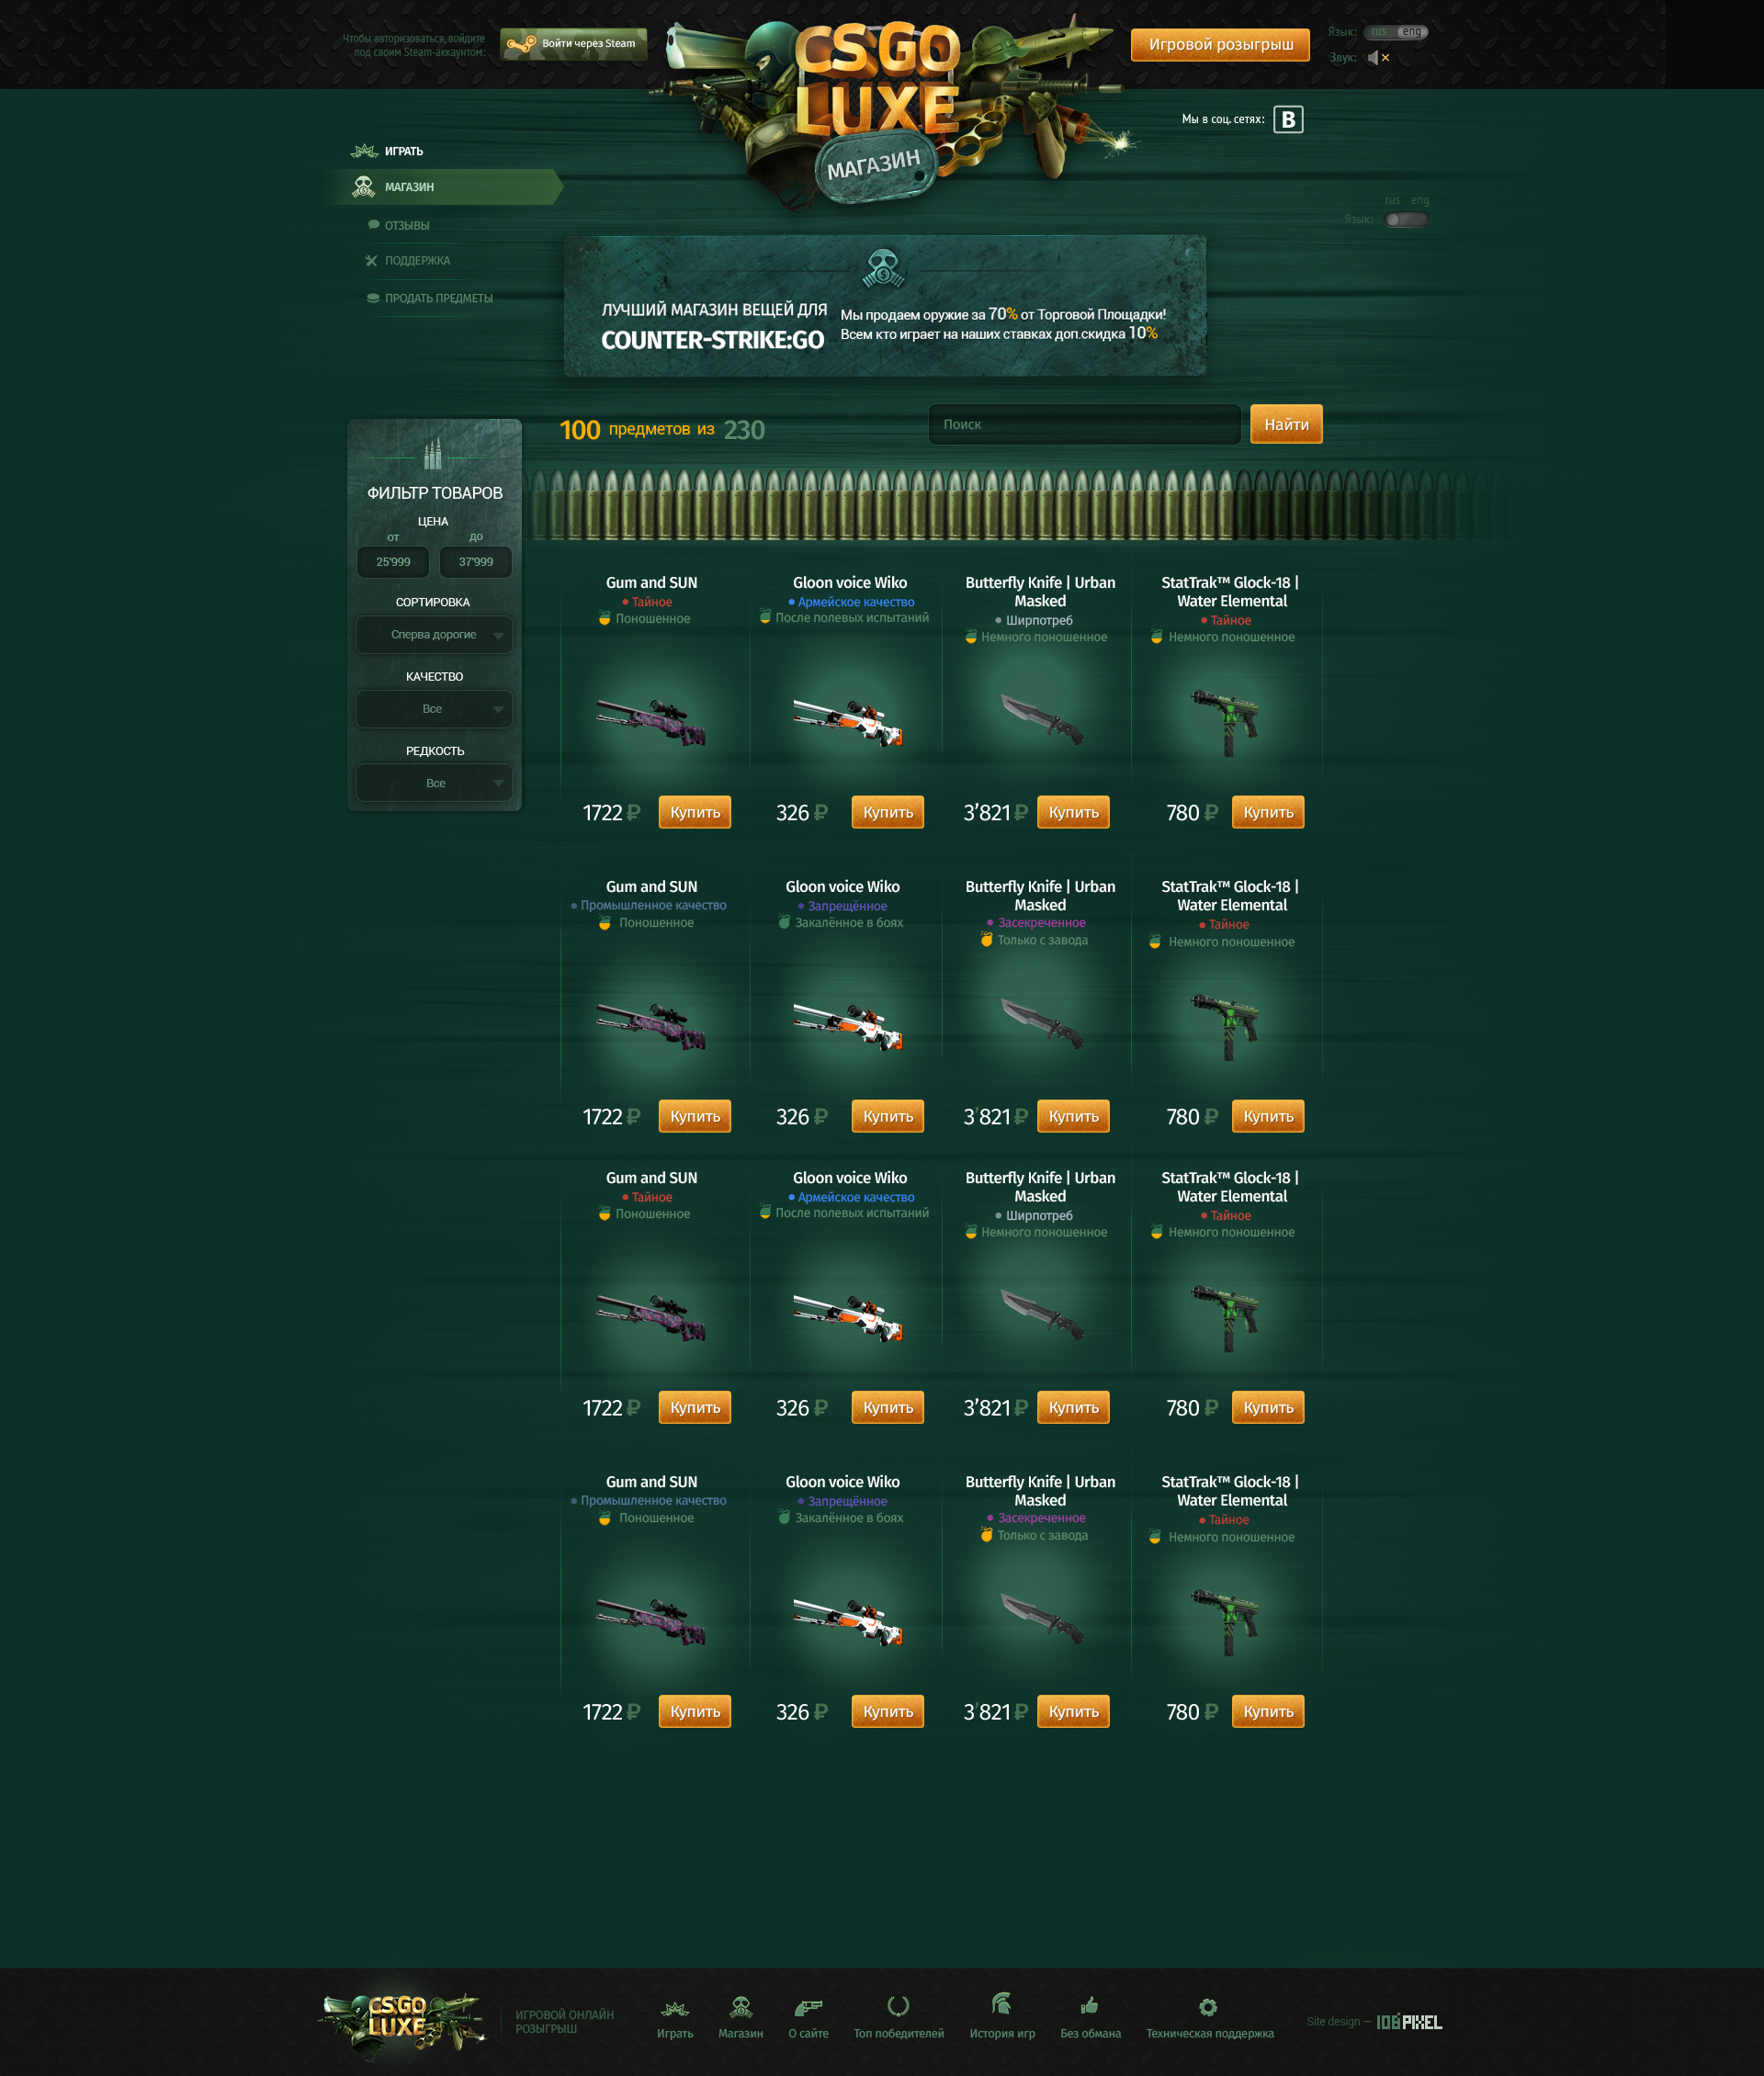
Task: Mute sound via speaker icon
Action: [x=1378, y=58]
